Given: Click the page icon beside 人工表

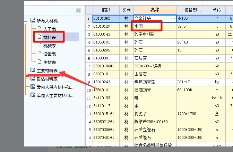Looking at the screenshot, I should point(40,28).
